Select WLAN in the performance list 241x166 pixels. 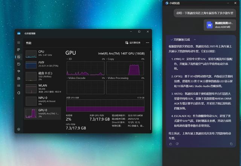tap(43, 88)
